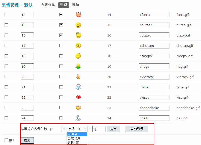Click the :funk: code input field
The height and width of the screenshot is (145, 201).
tap(154, 15)
